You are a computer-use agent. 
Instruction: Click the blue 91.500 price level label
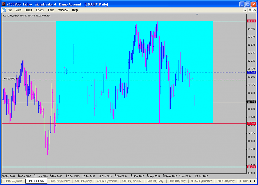tap(251, 72)
